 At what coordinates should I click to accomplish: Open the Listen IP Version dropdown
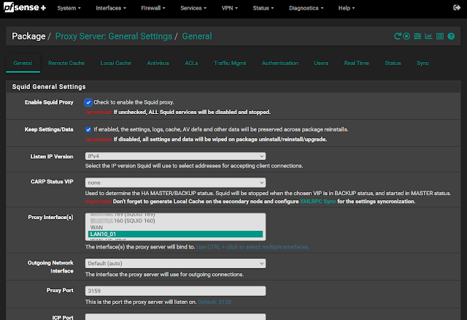click(x=175, y=156)
